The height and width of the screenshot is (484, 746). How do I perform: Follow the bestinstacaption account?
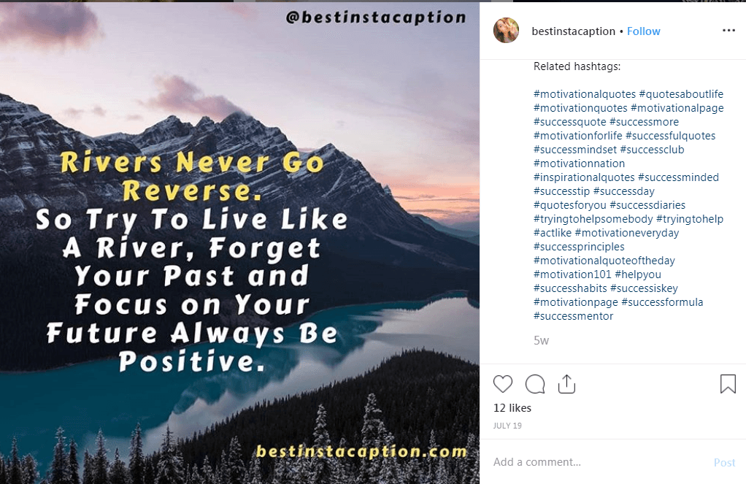pyautogui.click(x=643, y=31)
